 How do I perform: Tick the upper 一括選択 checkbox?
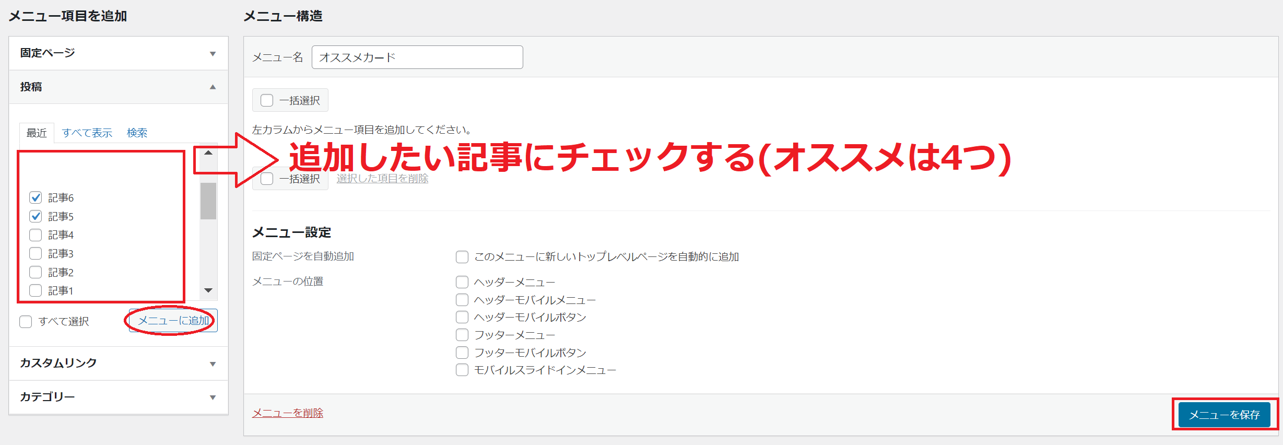click(x=267, y=100)
